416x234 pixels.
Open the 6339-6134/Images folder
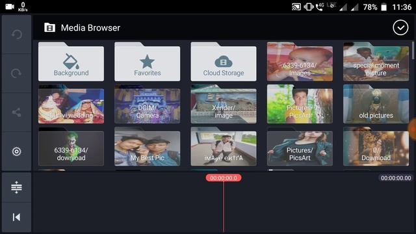pos(300,62)
